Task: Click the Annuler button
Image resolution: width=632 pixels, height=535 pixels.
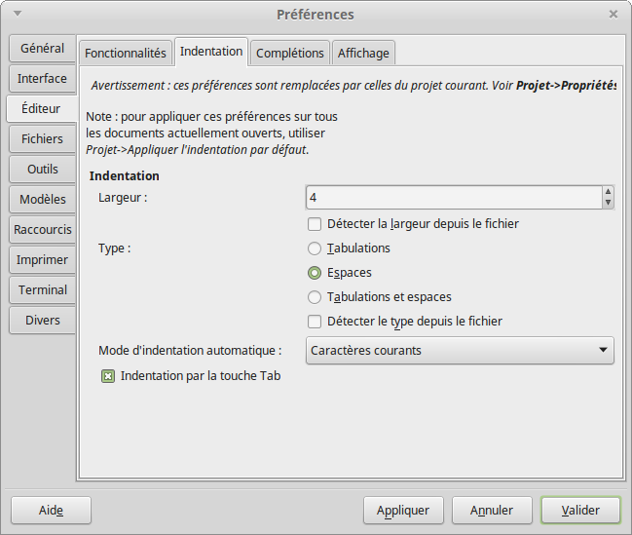Action: [492, 510]
